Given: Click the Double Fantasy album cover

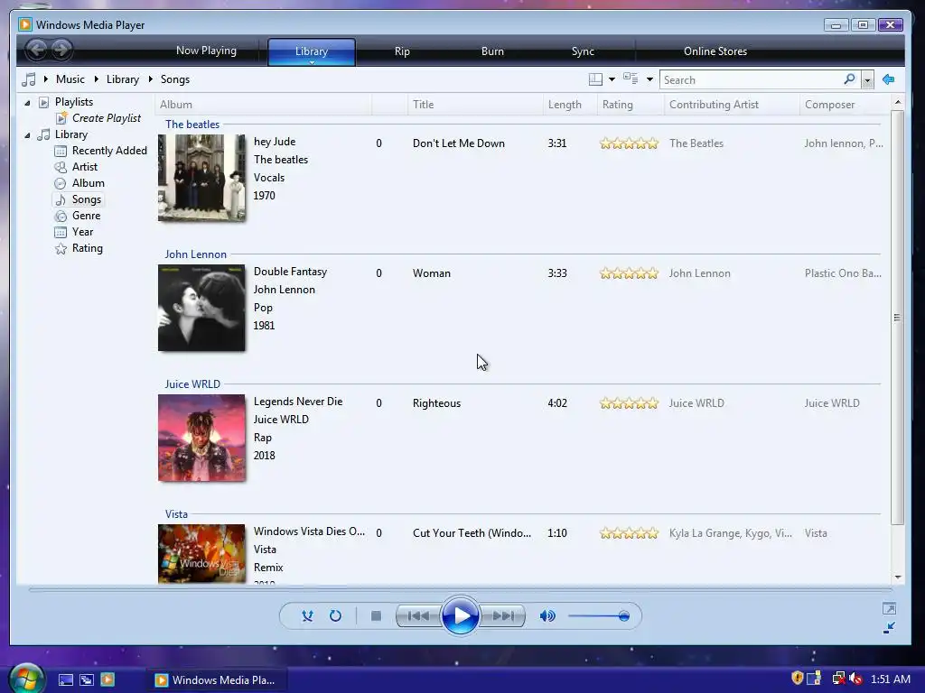Looking at the screenshot, I should [x=201, y=308].
